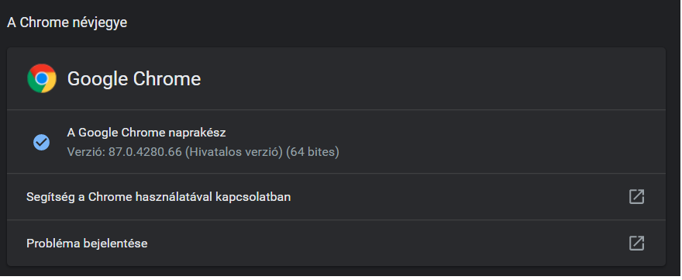Click Hivatalos verzió text in version info
Screen dimensions: 682x280
(x=234, y=153)
